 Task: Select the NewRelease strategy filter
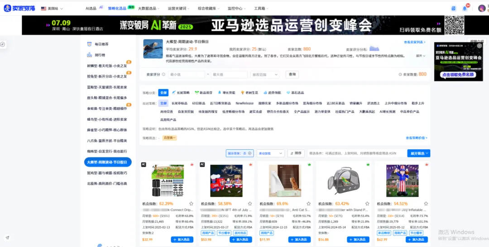[244, 103]
